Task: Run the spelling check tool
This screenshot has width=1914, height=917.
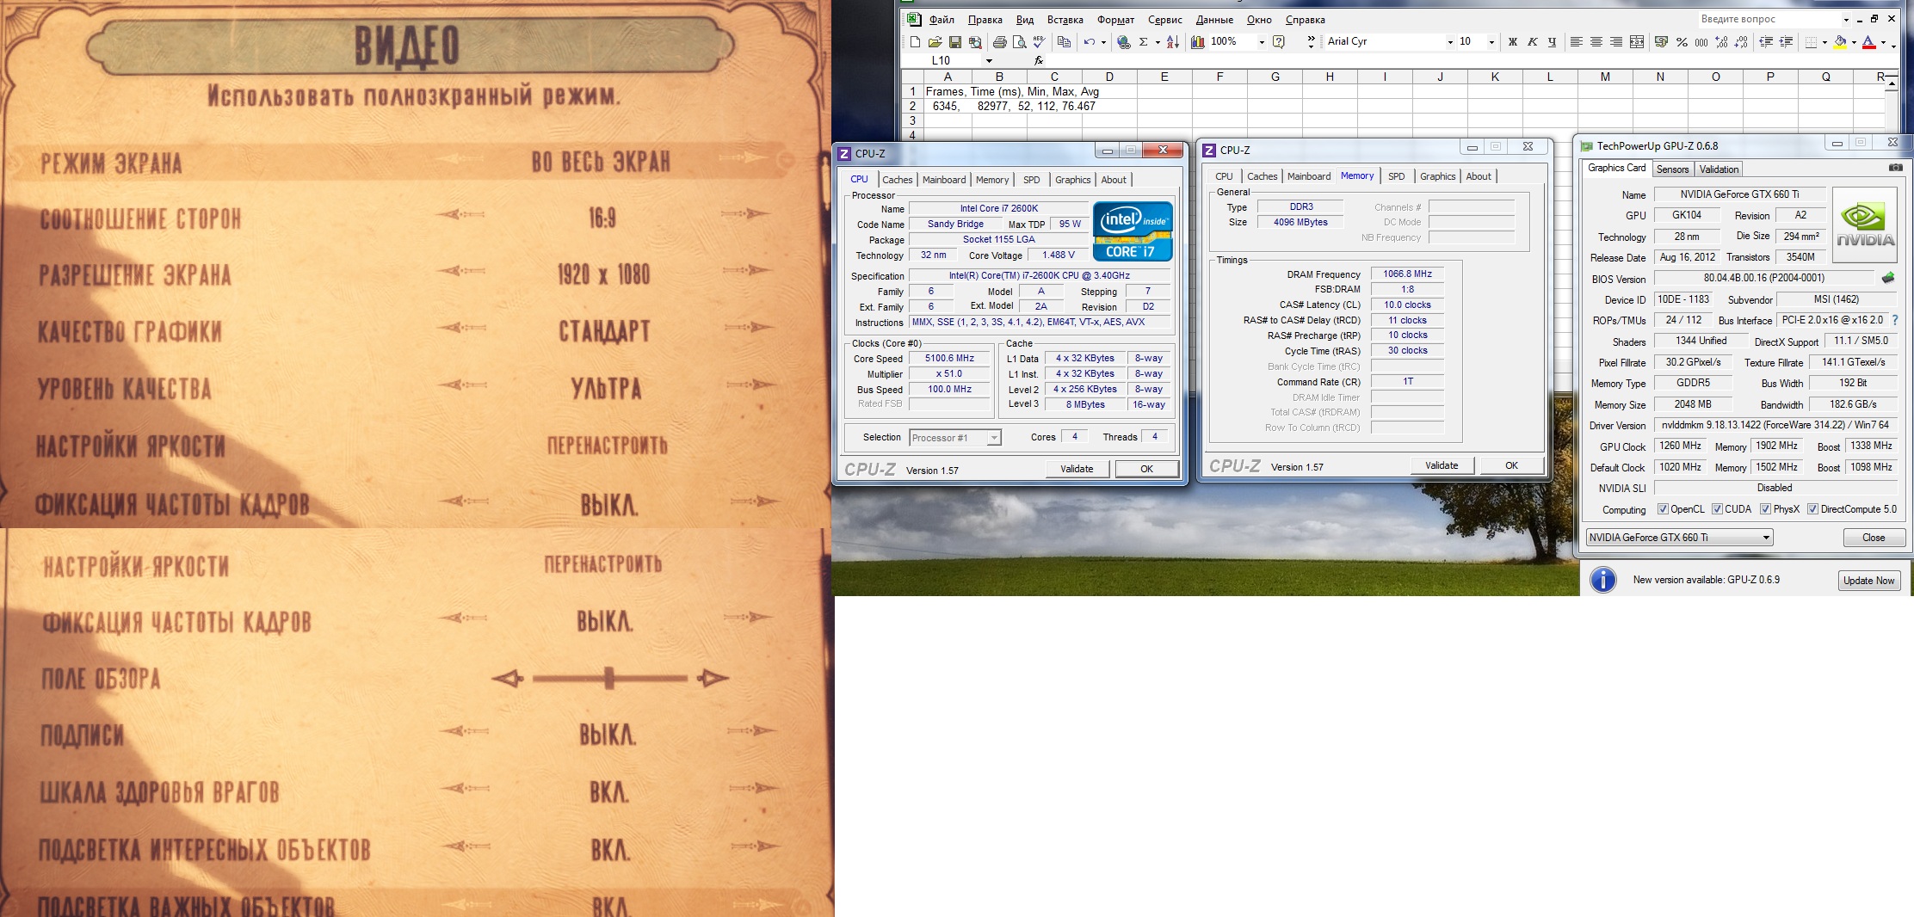Action: 1039,41
